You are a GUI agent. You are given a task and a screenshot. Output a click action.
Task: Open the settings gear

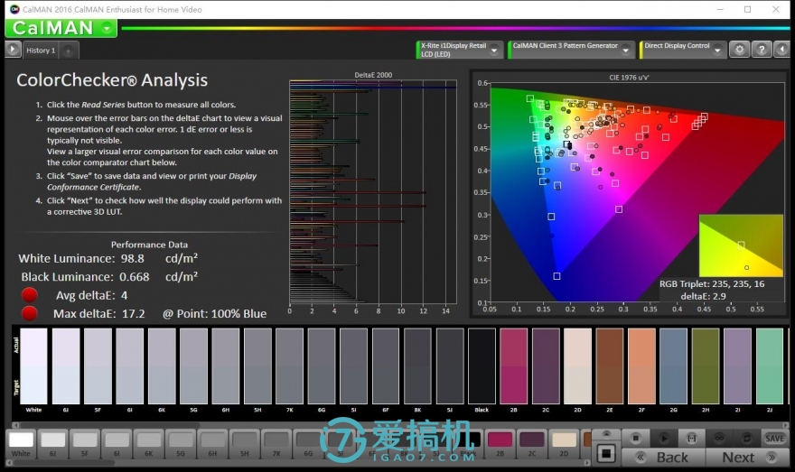pyautogui.click(x=740, y=50)
